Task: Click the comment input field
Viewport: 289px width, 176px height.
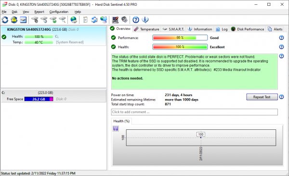Action: (195, 112)
